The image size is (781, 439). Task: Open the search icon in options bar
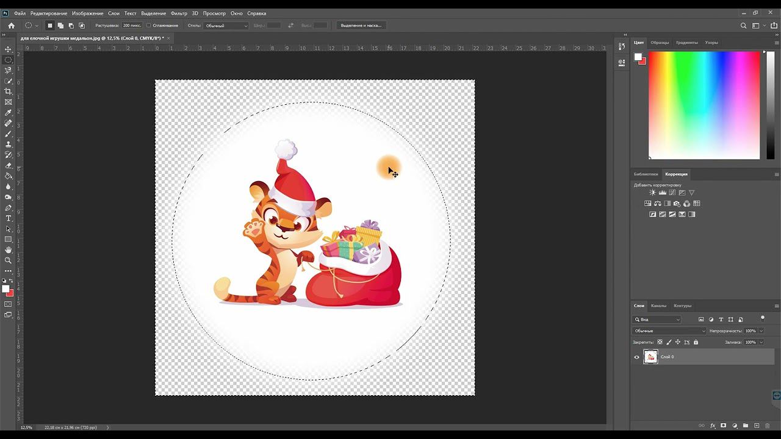pos(743,26)
